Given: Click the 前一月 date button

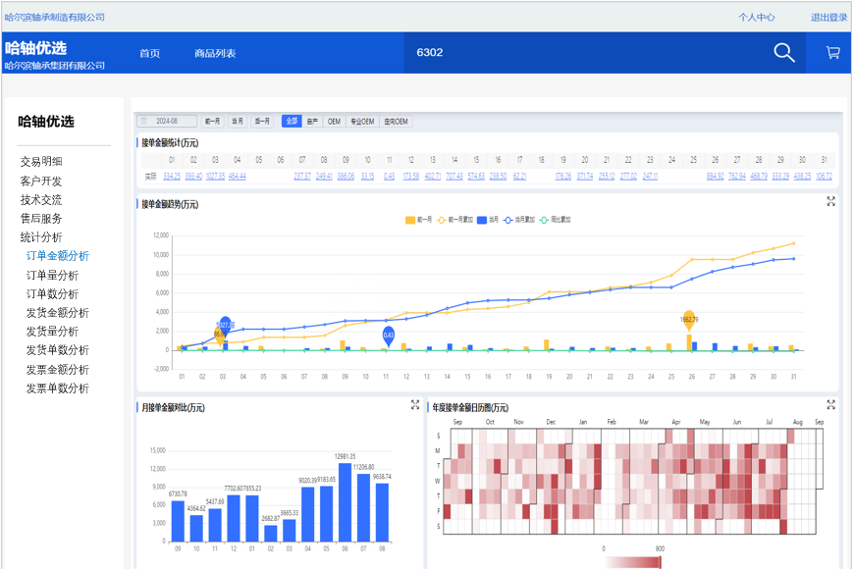Looking at the screenshot, I should coord(212,121).
